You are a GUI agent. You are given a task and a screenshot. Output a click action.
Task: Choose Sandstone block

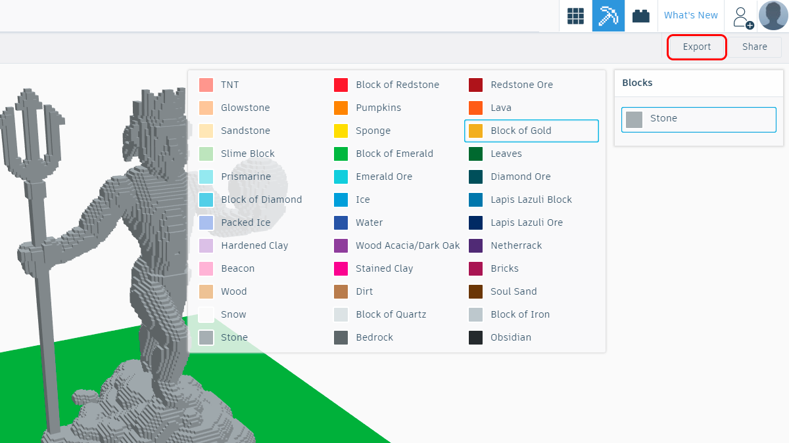tap(262, 131)
